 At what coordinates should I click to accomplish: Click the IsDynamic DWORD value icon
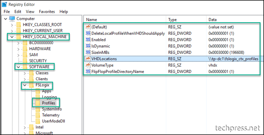[88, 46]
